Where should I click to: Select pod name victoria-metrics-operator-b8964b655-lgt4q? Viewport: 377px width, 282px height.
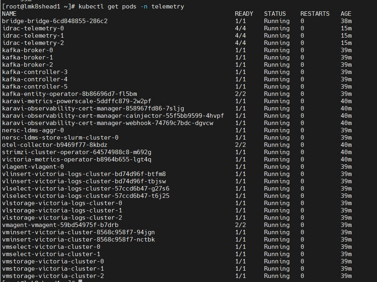(x=77, y=159)
